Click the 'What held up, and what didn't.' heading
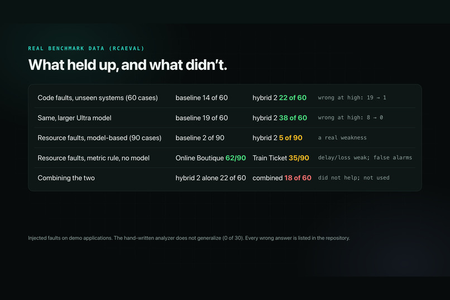Screen dimensions: 450x300 click(127, 65)
